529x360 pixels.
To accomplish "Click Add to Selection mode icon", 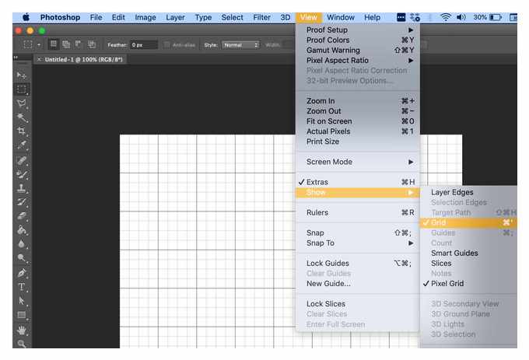I will point(66,44).
